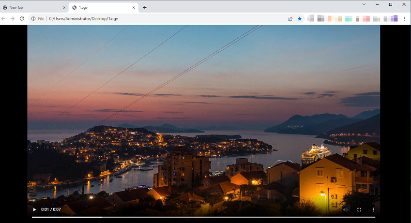Go back to previous page
The image size is (411, 223).
pyautogui.click(x=3, y=18)
